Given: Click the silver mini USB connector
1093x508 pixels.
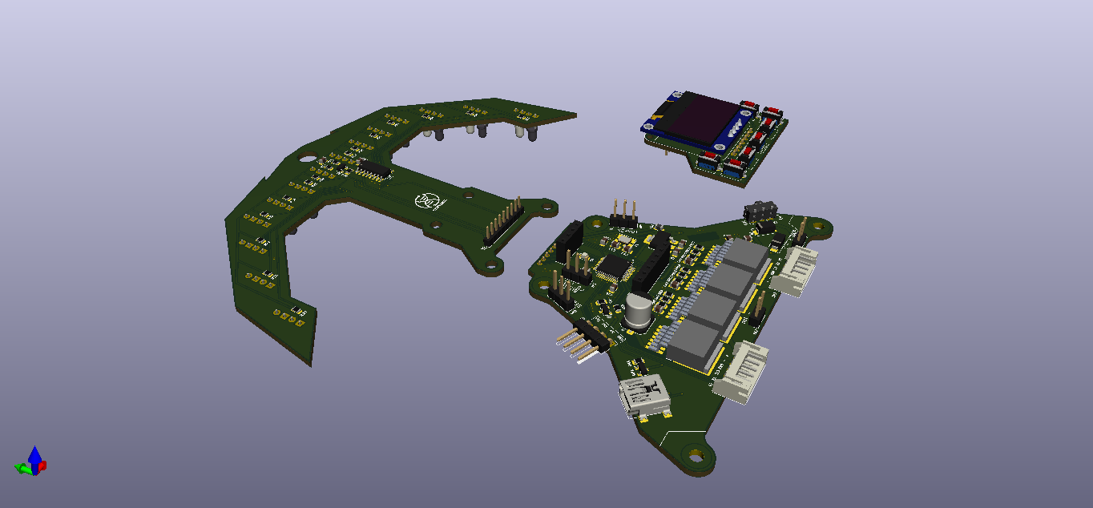Looking at the screenshot, I should point(646,397).
